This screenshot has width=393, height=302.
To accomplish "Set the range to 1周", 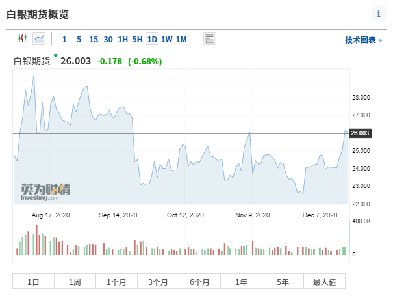I will 75,282.
